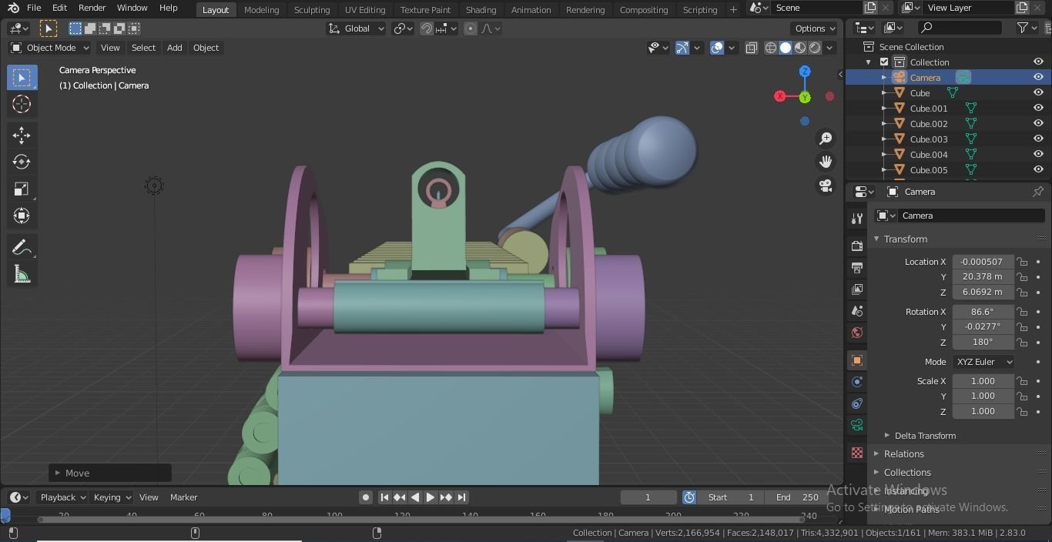1052x542 pixels.
Task: Open the File menu
Action: [34, 8]
